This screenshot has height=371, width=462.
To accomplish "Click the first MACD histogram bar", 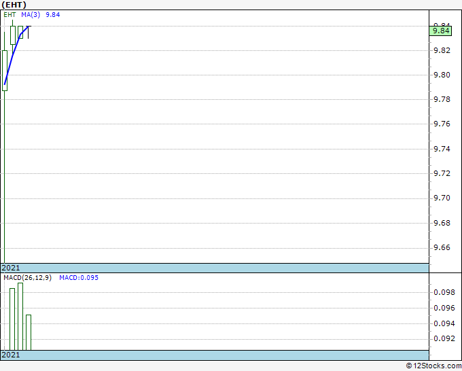I will 12,319.
